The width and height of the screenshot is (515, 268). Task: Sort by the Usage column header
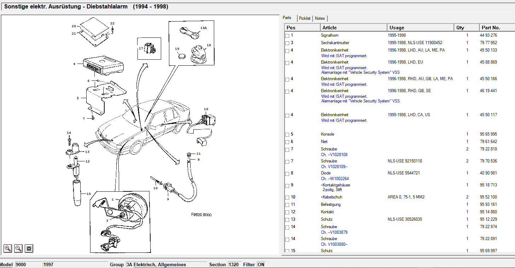click(x=421, y=28)
